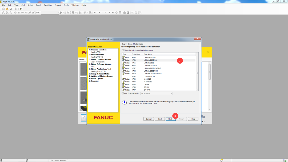Click the Record dot icon in toolbar
Screen dimensions: 288x162
[95, 13]
